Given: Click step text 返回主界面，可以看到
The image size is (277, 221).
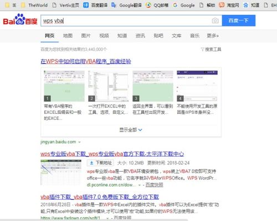Looking at the screenshot, I should tap(153, 109).
